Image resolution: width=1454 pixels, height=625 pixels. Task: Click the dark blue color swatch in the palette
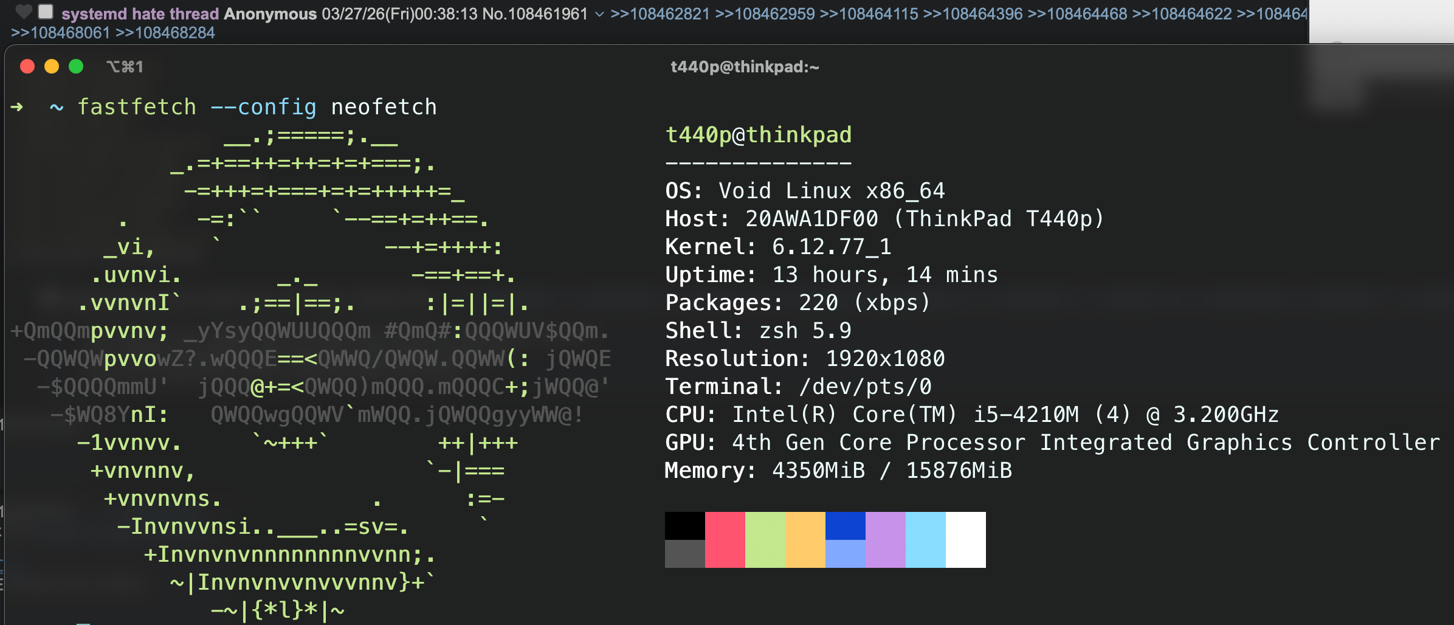click(846, 526)
